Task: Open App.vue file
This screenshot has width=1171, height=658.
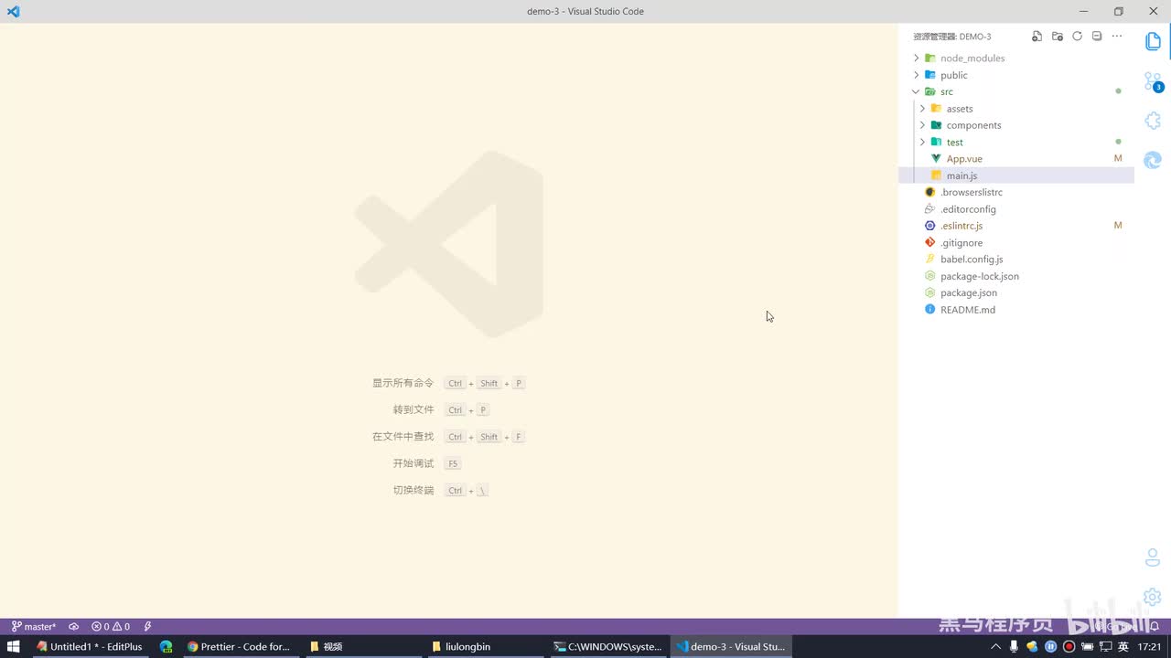Action: (x=1016, y=158)
